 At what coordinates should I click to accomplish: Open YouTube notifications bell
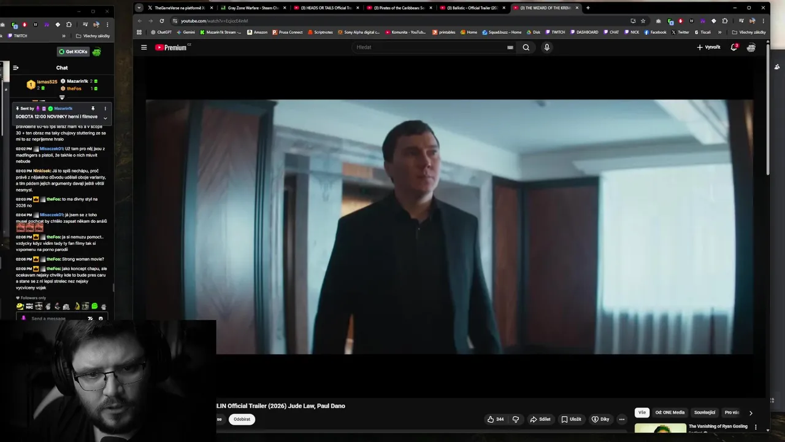(733, 47)
